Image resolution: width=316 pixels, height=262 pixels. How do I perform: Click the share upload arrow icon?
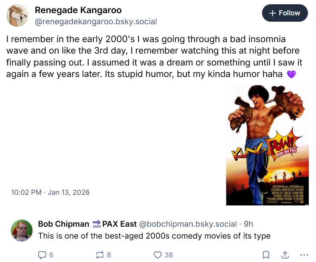[284, 255]
